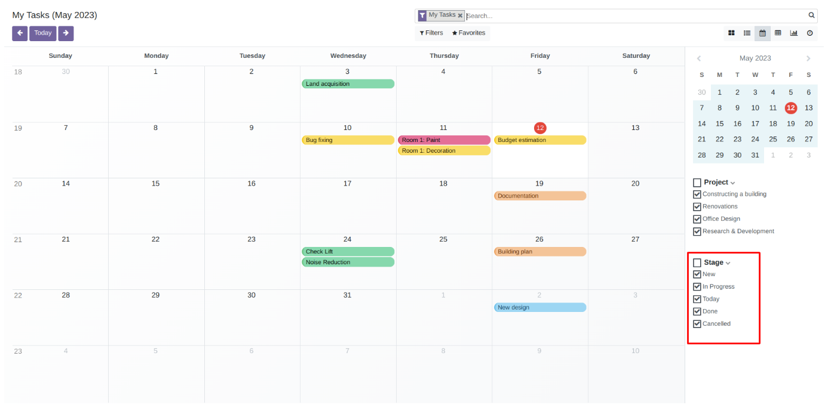
Task: Switch to the Graph chart view
Action: coord(794,33)
